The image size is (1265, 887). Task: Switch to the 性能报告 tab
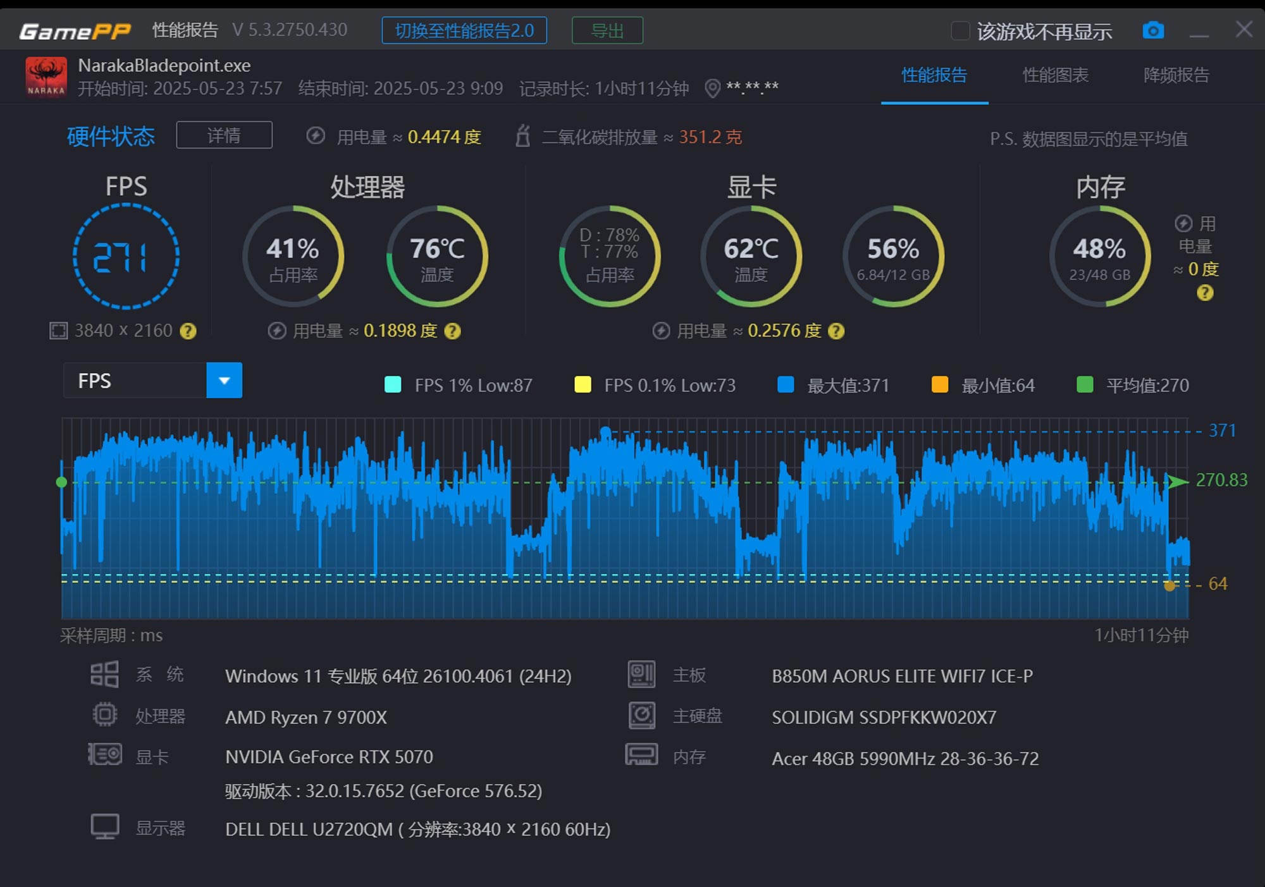(x=934, y=75)
